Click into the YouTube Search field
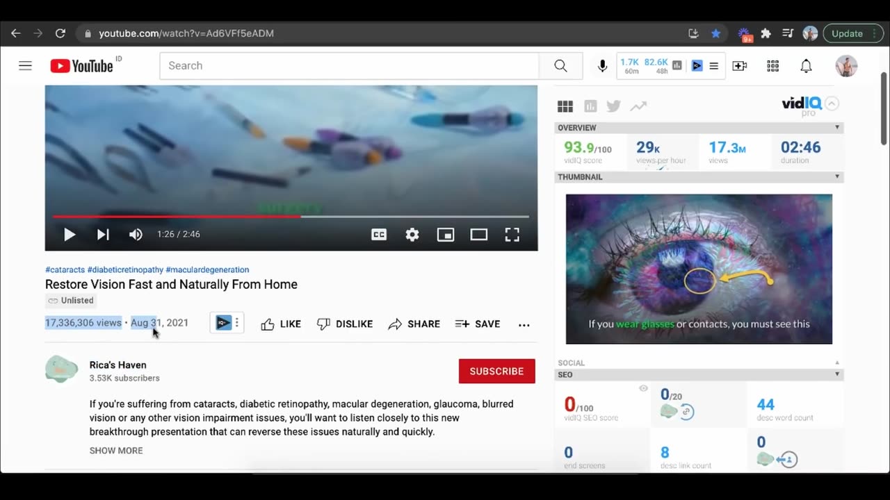 click(350, 66)
